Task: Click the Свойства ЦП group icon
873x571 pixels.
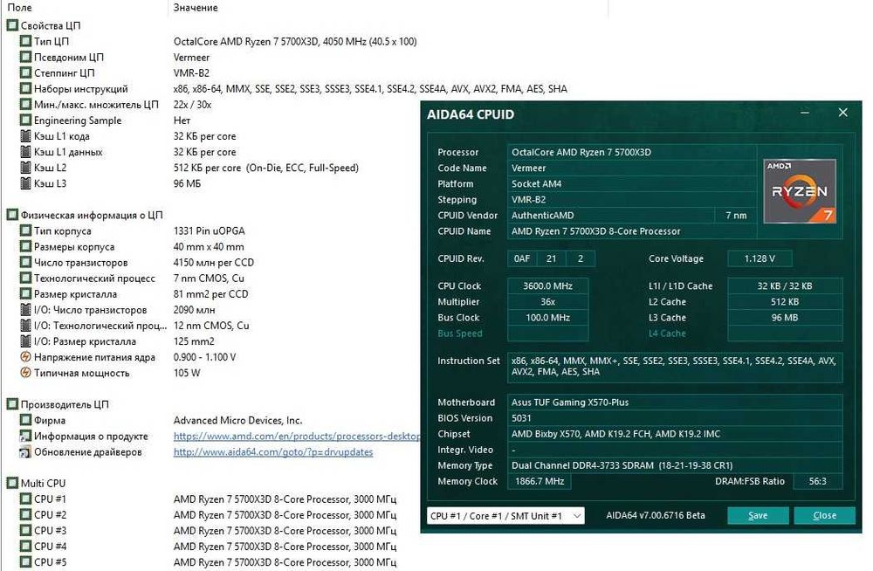Action: coord(12,25)
